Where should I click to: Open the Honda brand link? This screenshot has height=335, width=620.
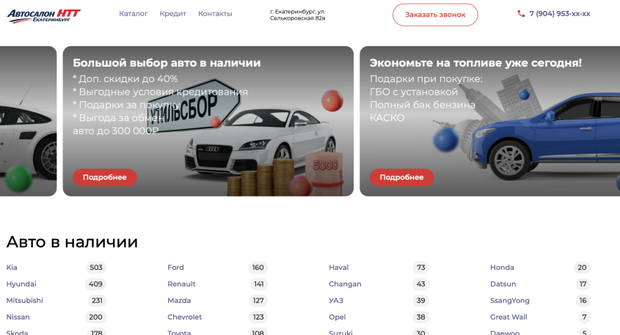point(502,268)
